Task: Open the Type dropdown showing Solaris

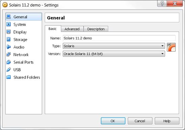Action: (114, 46)
